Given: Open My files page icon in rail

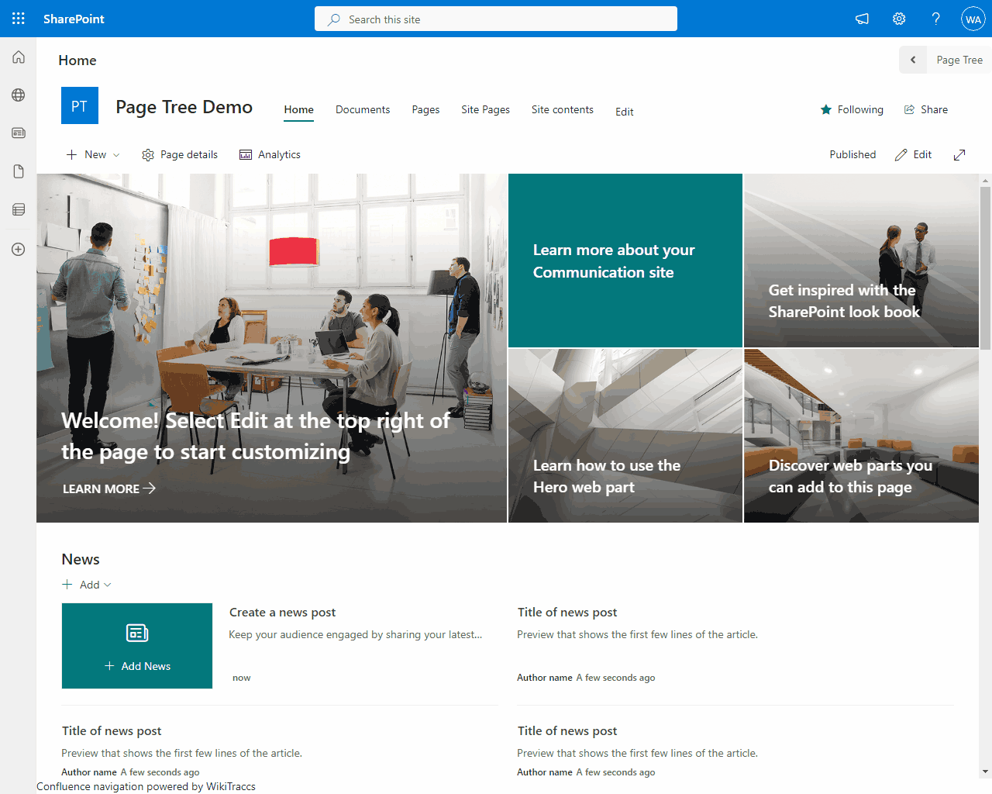Looking at the screenshot, I should pyautogui.click(x=19, y=171).
